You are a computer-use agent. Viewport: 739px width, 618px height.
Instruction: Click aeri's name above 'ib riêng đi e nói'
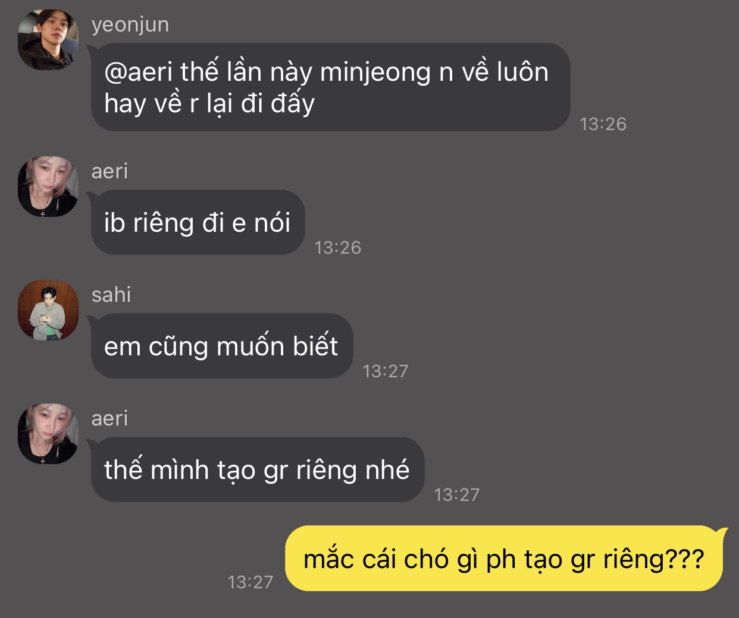tap(109, 171)
